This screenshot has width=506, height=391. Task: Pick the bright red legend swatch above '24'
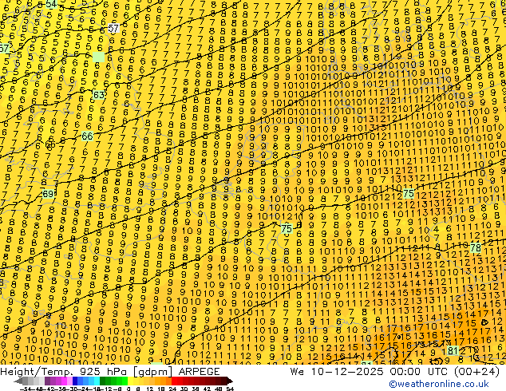[x=174, y=381]
